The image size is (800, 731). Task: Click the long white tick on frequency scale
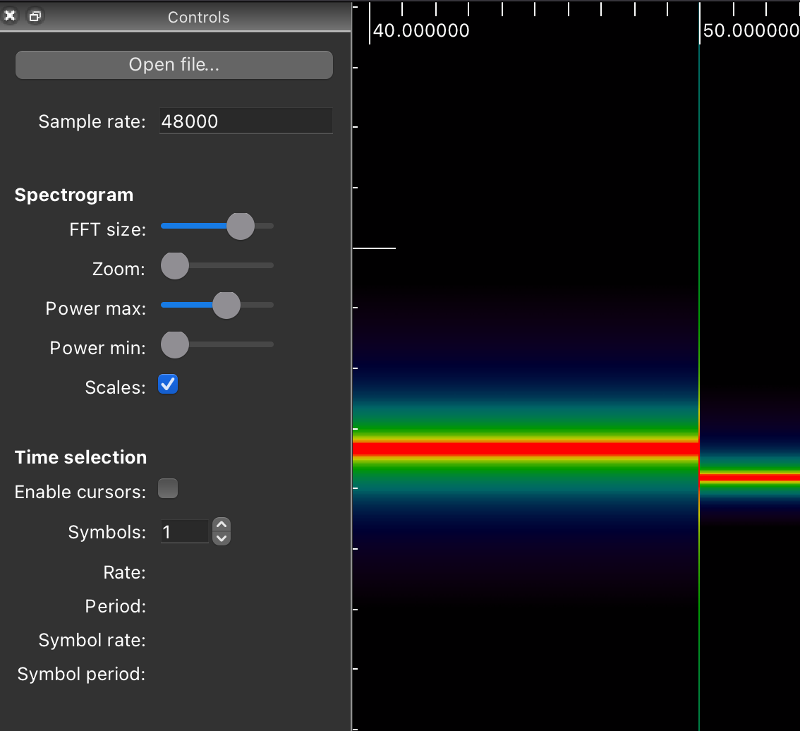[x=374, y=248]
